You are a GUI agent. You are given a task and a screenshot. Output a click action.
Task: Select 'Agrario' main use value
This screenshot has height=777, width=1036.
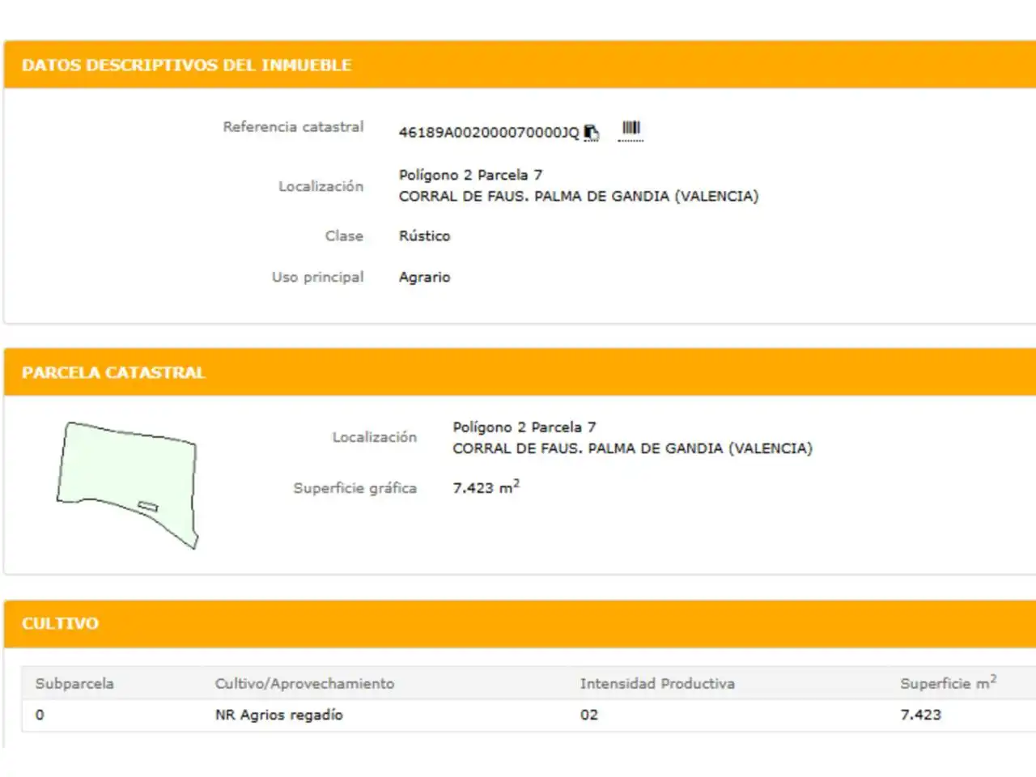424,277
